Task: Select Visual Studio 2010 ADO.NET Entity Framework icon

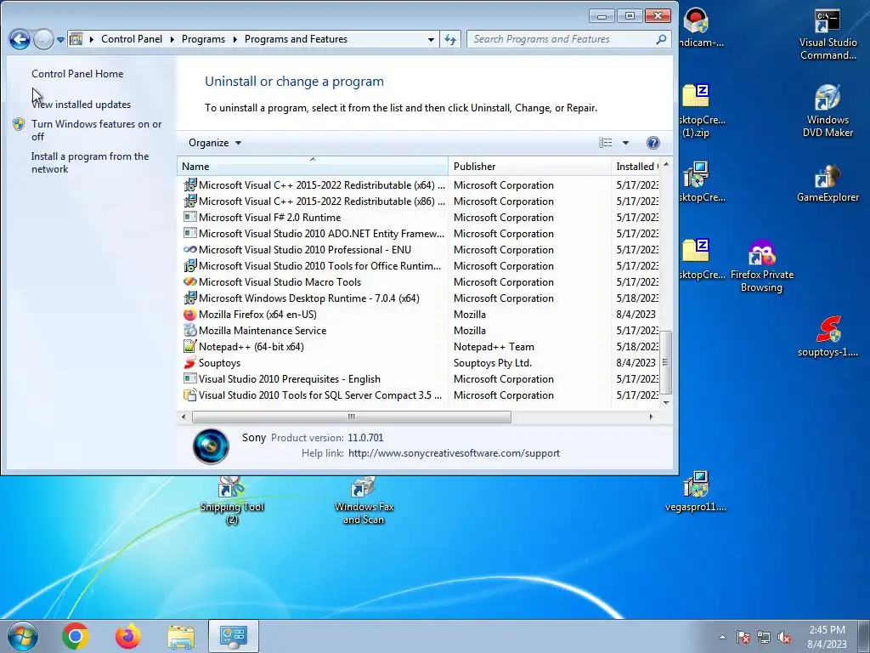Action: click(x=189, y=233)
